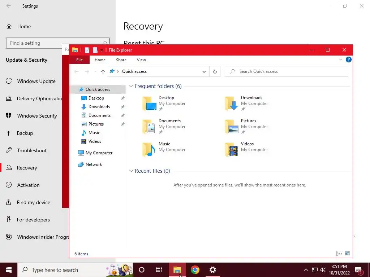Open the network status tray icon
The image size is (370, 277).
coord(315,270)
